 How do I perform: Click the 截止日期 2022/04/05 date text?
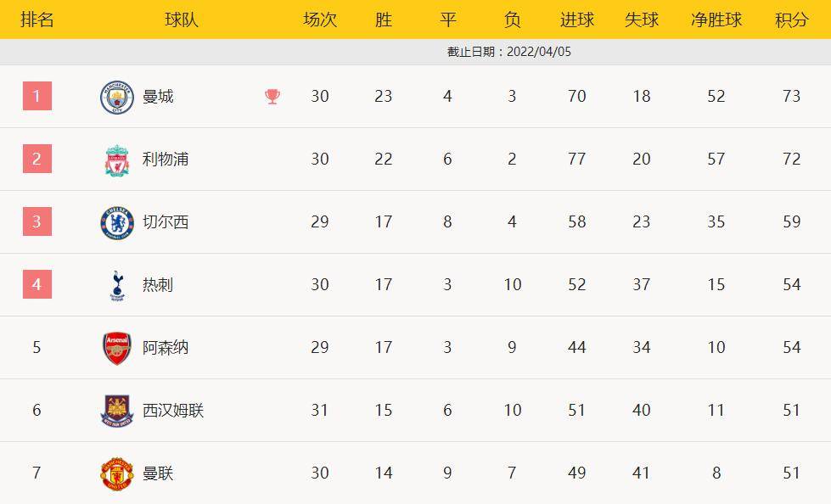pos(509,52)
